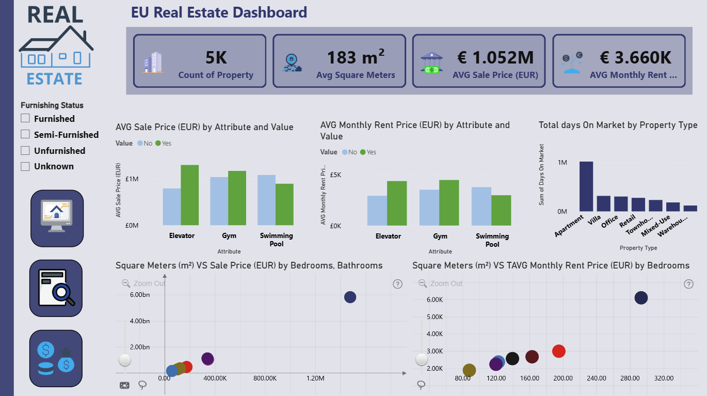The height and width of the screenshot is (396, 707).
Task: Select the blue Gym bar in AVG Monthly Rent chart
Action: (x=429, y=208)
